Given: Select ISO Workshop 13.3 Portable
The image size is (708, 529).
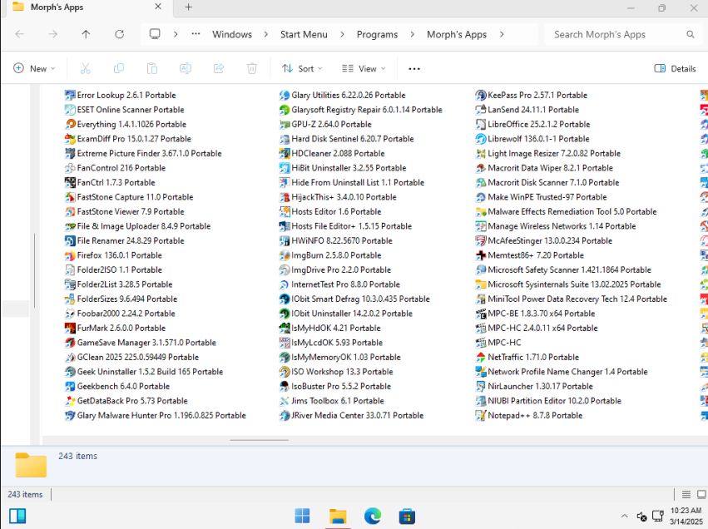Looking at the screenshot, I should pyautogui.click(x=336, y=372).
